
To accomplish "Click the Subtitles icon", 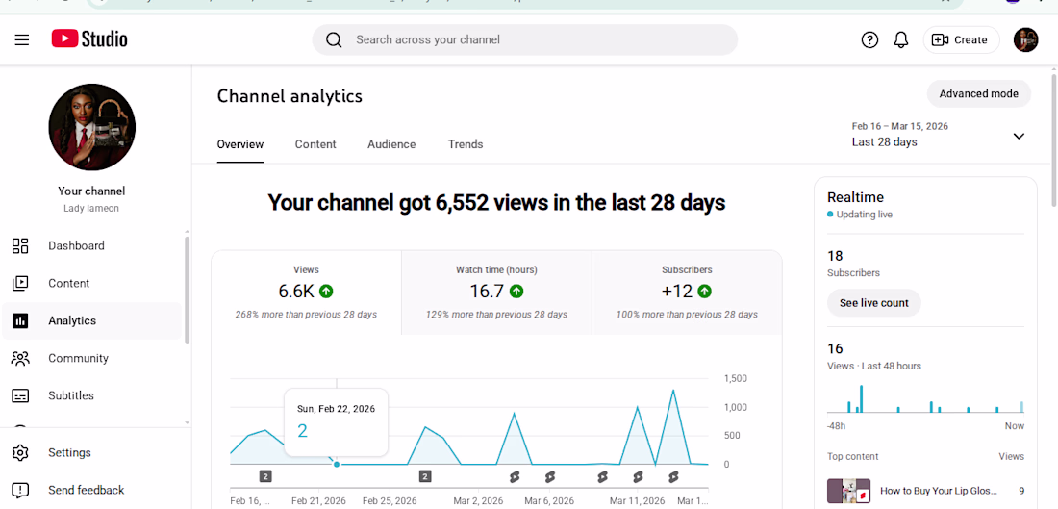I will point(20,395).
